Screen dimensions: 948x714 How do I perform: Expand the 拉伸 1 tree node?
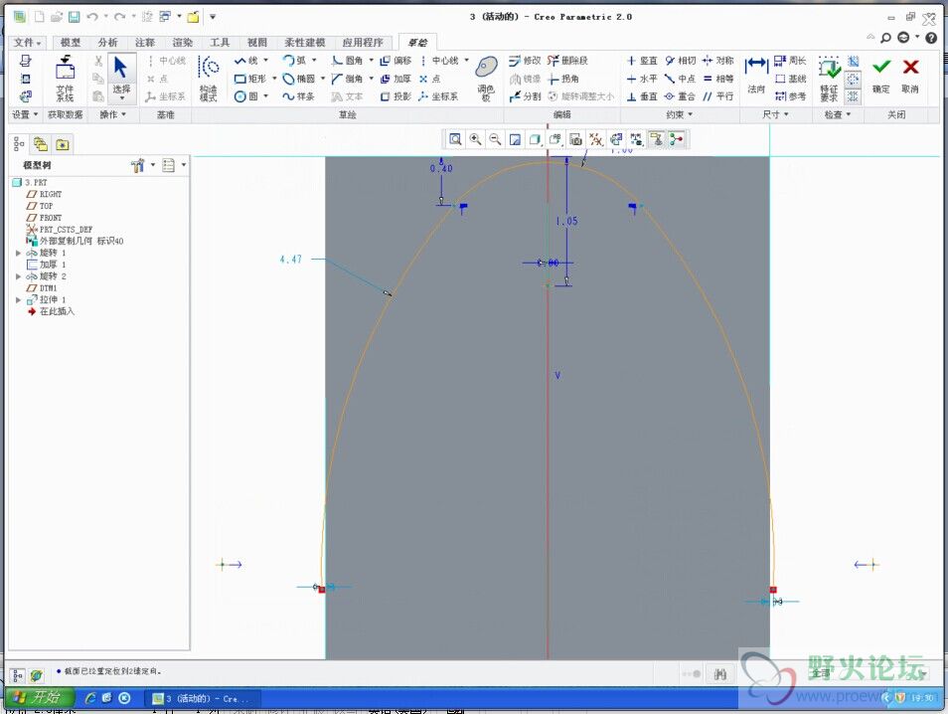pyautogui.click(x=18, y=299)
